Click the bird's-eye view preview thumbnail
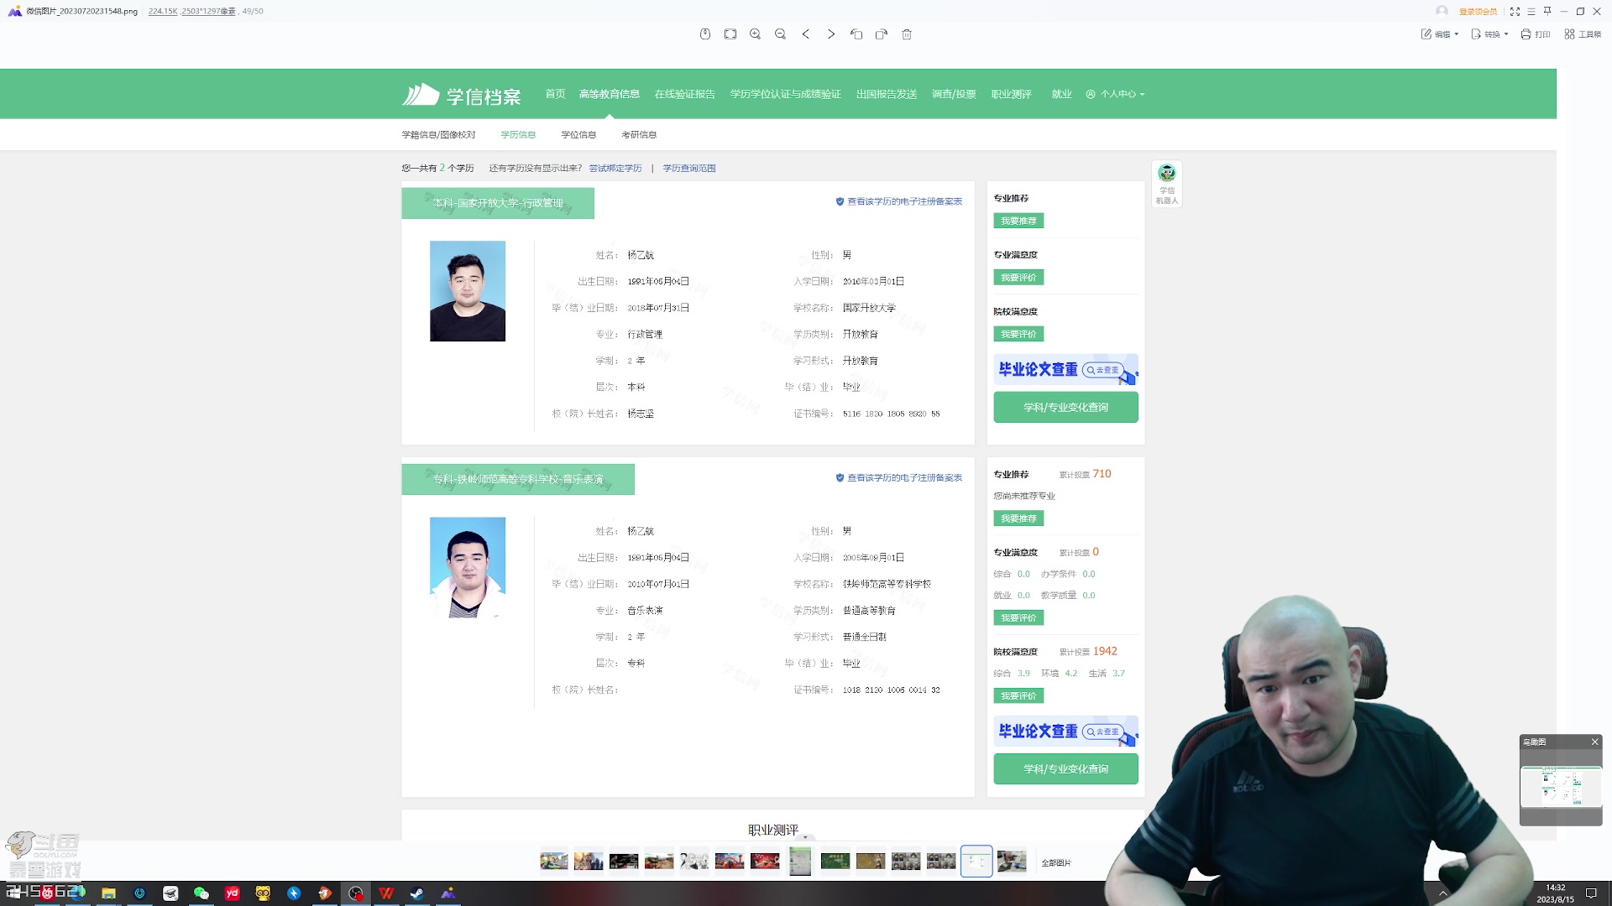1612x906 pixels. (1561, 787)
